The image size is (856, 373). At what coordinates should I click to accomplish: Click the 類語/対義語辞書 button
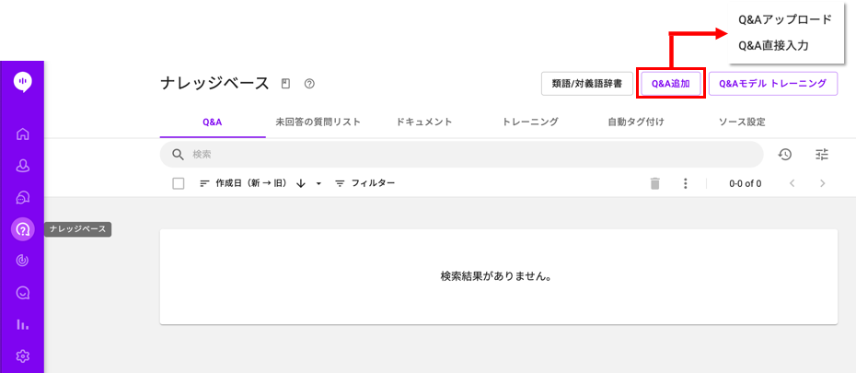coord(587,84)
